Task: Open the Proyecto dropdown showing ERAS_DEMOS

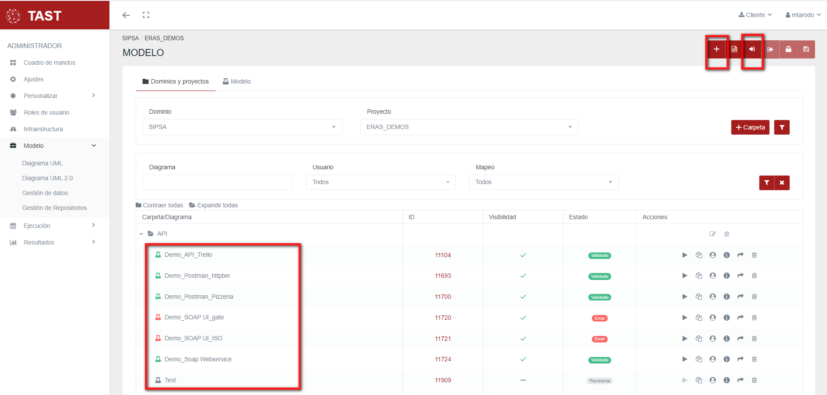Action: click(x=469, y=127)
